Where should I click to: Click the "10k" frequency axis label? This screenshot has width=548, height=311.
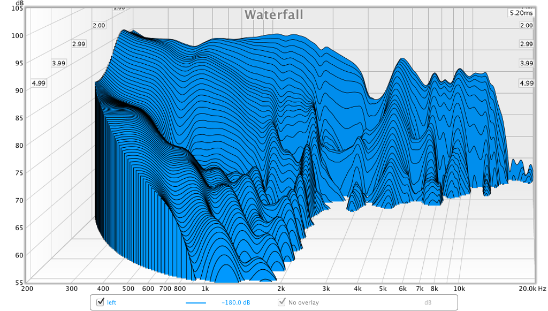(x=459, y=289)
